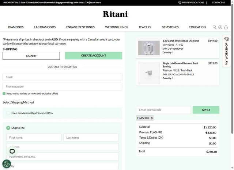Image resolution: width=234 pixels, height=170 pixels.
Task: Open the Engagement Rings menu
Action: [80, 27]
